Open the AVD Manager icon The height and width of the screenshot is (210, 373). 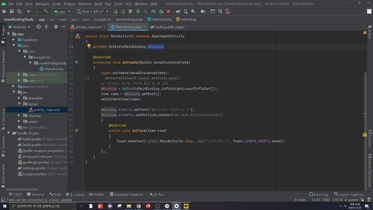click(x=185, y=12)
